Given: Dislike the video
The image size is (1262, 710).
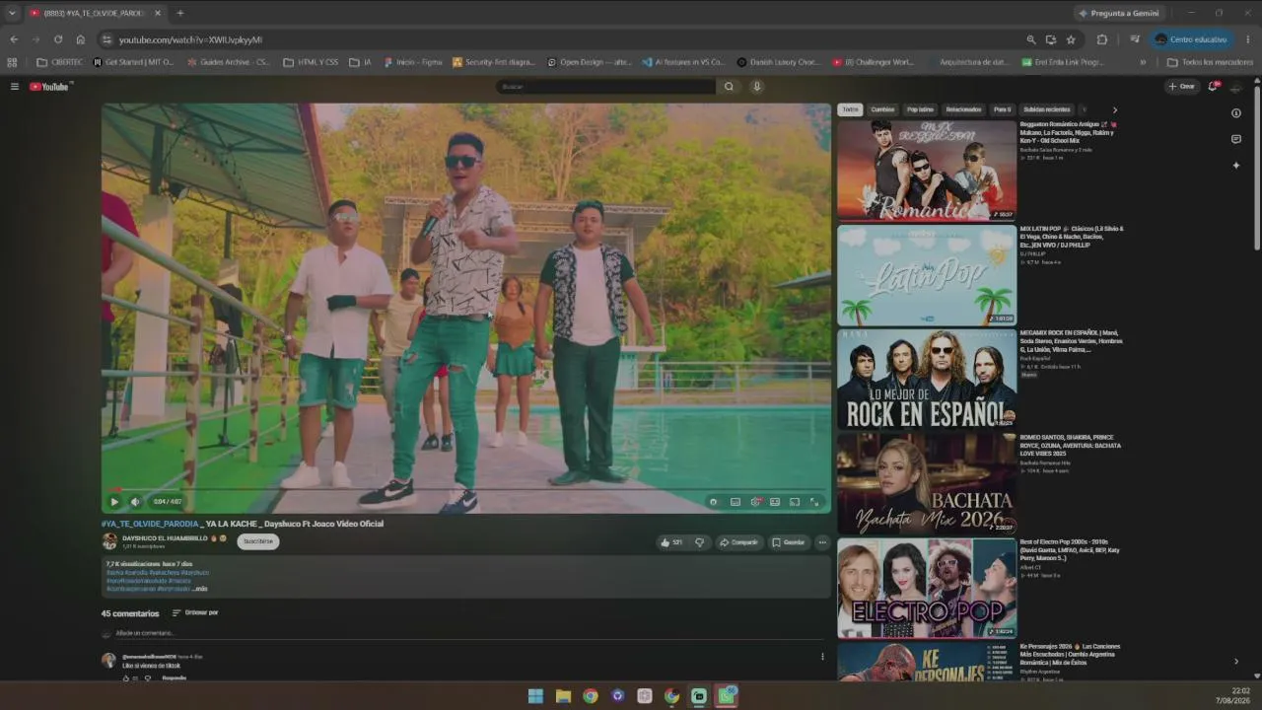Looking at the screenshot, I should [x=699, y=542].
